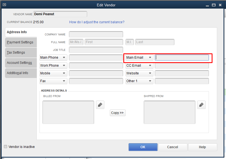The height and width of the screenshot is (159, 226).
Task: Open the Other 1 type dropdown
Action: pyautogui.click(x=139, y=81)
